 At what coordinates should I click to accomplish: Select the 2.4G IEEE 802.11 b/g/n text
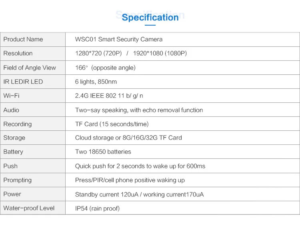point(109,96)
